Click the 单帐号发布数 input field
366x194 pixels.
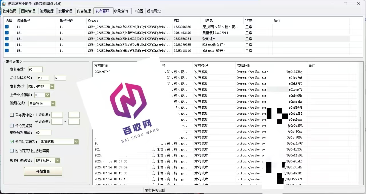[x=43, y=133]
